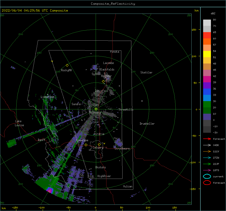Click the radar-center diamond above Didsbury
The image size is (226, 211).
pos(96,109)
